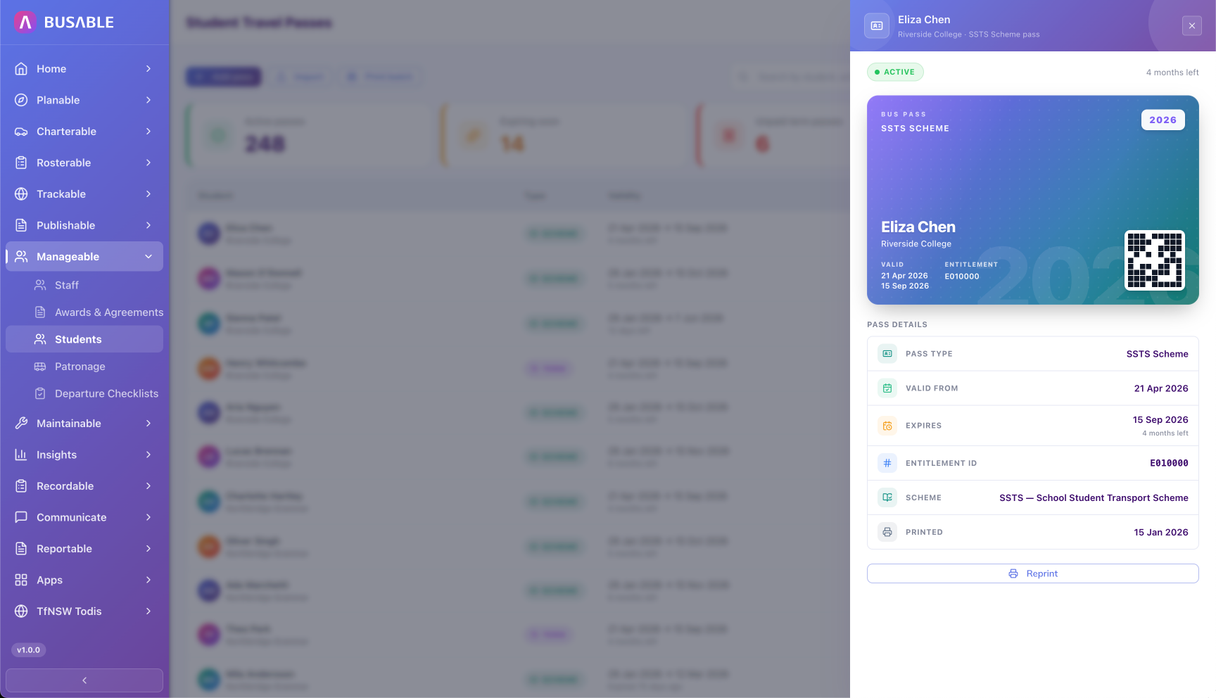Expand the Planable chevron
The width and height of the screenshot is (1216, 698).
[x=148, y=100]
